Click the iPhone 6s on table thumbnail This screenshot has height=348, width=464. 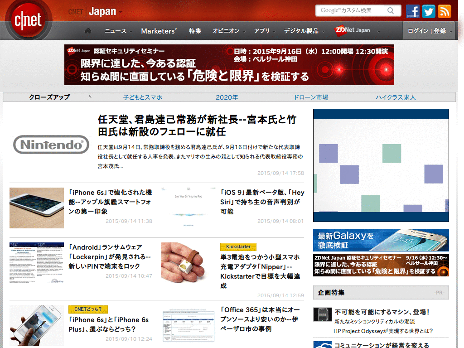[37, 208]
